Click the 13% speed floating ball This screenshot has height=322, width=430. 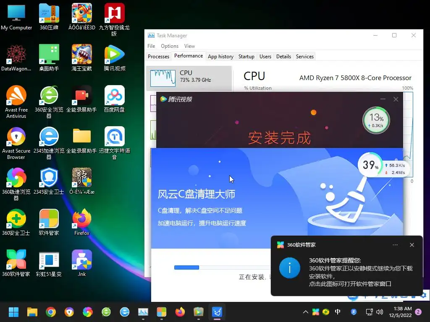click(376, 120)
